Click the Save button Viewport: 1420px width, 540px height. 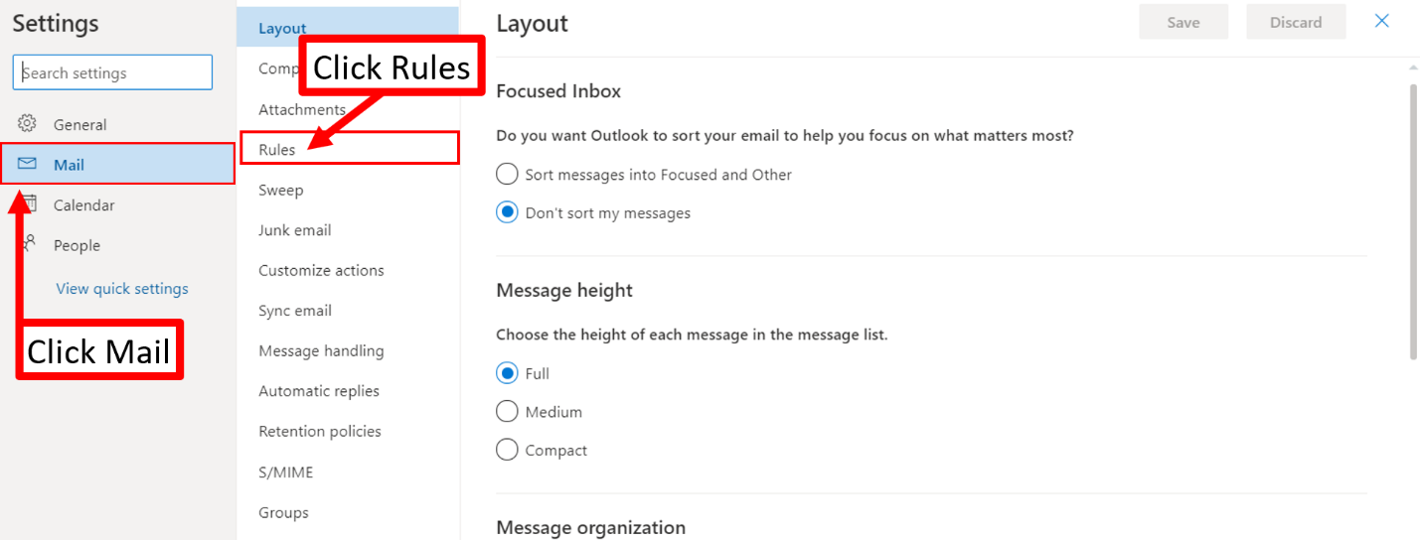pyautogui.click(x=1183, y=22)
